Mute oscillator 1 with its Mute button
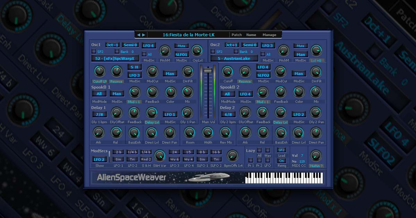This screenshot has width=416, height=218. point(181,46)
